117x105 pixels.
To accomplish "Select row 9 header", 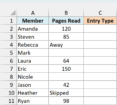I will 8,85.
